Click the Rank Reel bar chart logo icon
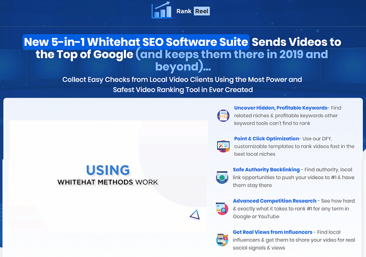Screen dimensions: 366x257 pos(162,10)
